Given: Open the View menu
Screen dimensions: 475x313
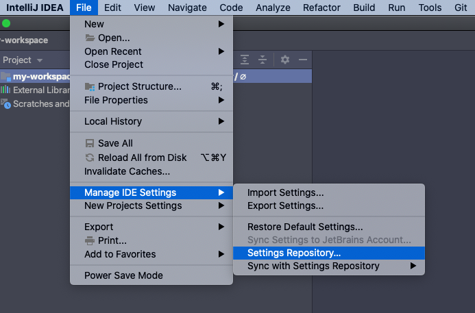Looking at the screenshot, I should coord(145,8).
